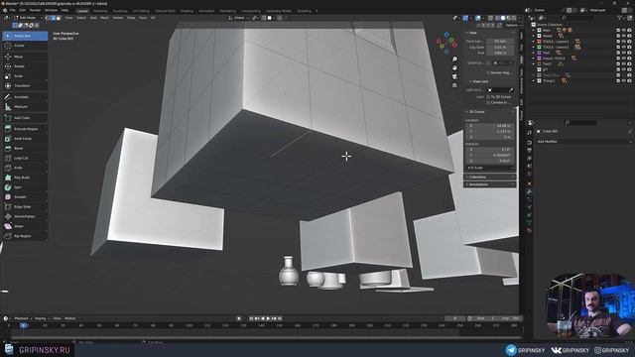
Task: Open the File menu
Action: [x=12, y=10]
